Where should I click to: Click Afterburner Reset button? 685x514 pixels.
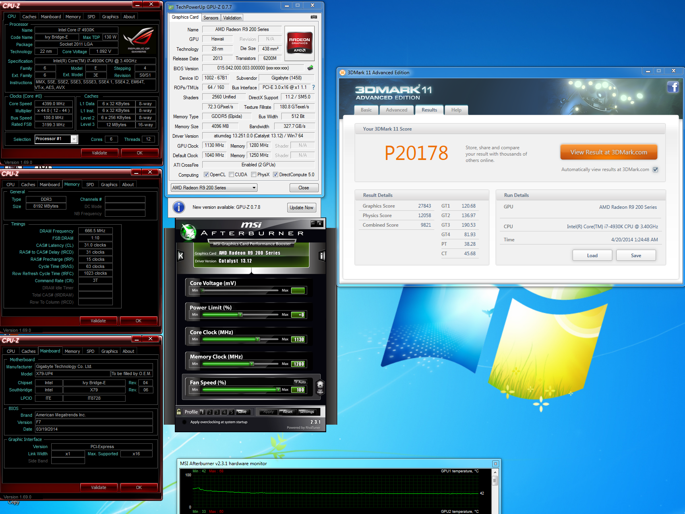[288, 412]
